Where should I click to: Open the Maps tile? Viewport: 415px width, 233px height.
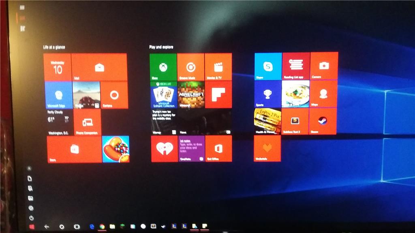click(x=323, y=93)
